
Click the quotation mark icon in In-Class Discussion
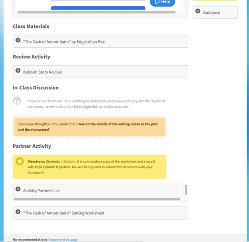pos(17,101)
